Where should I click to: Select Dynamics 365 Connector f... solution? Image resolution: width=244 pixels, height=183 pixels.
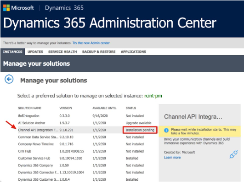coord(88,172)
